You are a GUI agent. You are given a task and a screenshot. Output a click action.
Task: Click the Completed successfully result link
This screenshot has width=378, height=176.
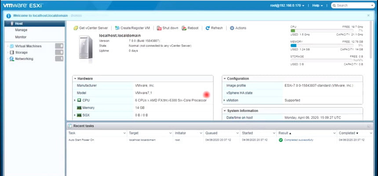pyautogui.click(x=299, y=140)
